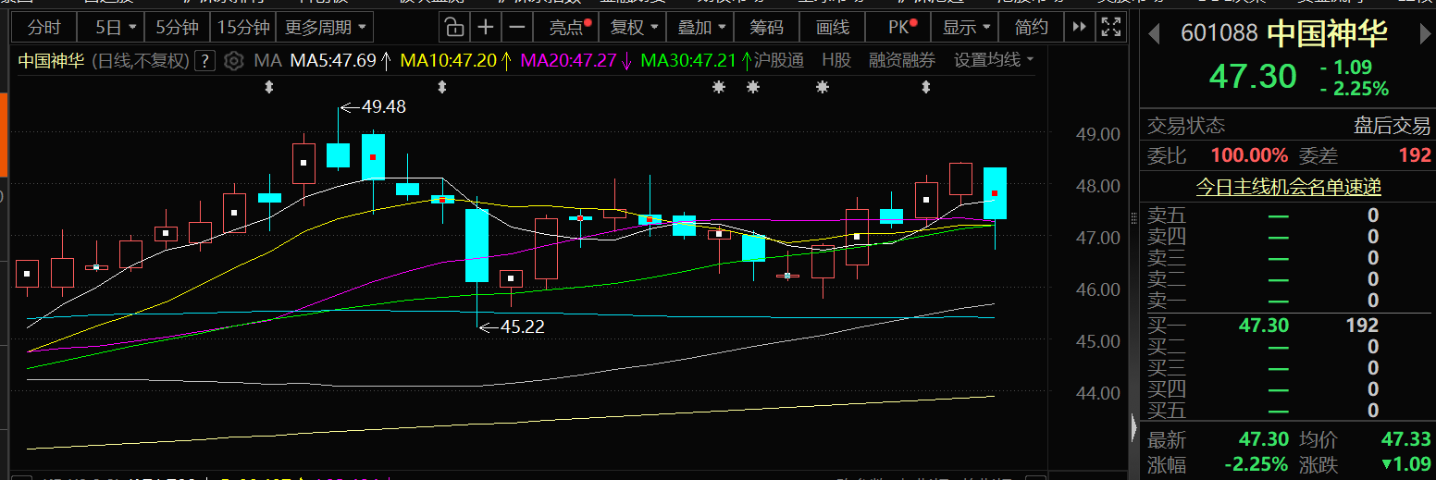Toggle 筹码 chip distribution display
The height and width of the screenshot is (480, 1436).
click(x=765, y=28)
